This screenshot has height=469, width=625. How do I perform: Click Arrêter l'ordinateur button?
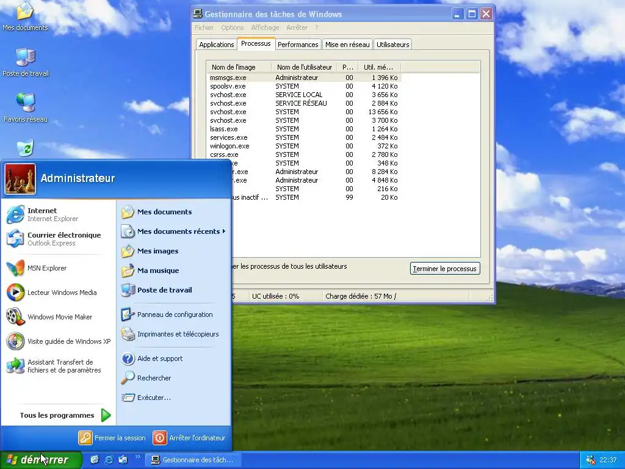(190, 438)
